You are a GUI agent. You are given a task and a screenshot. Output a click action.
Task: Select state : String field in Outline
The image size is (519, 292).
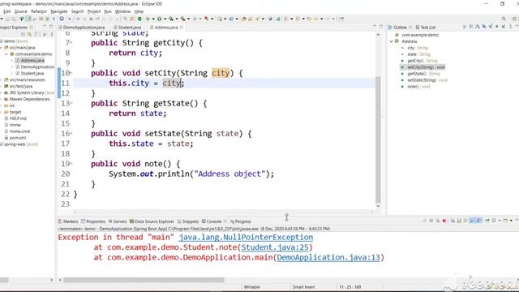click(418, 54)
